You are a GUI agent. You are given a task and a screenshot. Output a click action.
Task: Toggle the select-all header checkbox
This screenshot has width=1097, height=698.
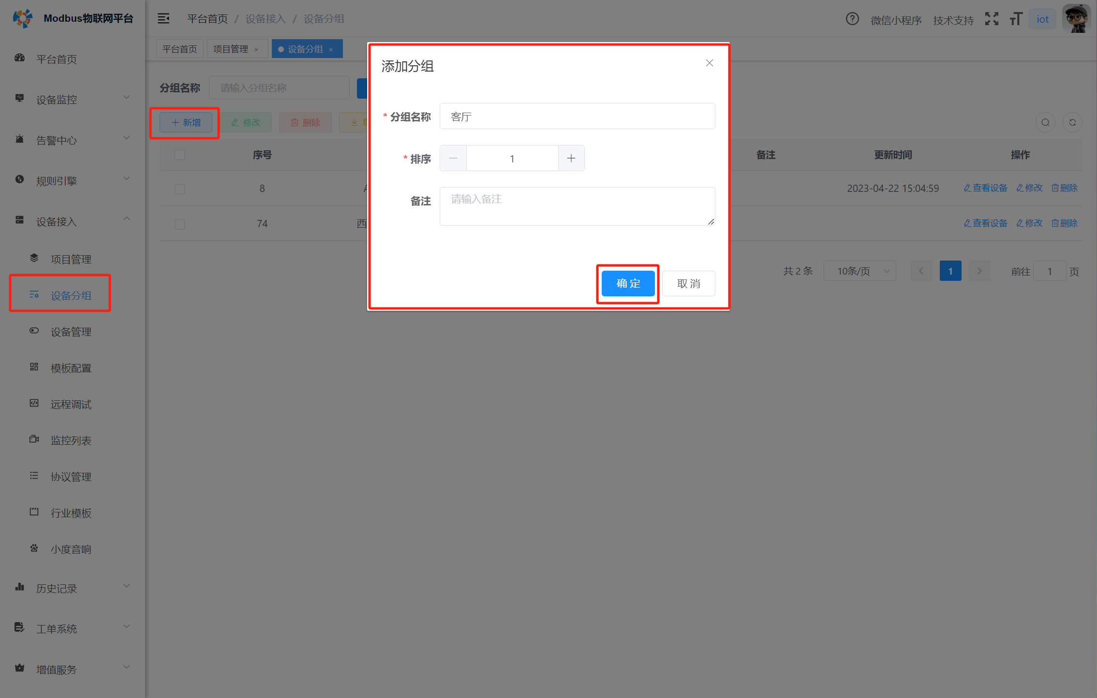179,155
